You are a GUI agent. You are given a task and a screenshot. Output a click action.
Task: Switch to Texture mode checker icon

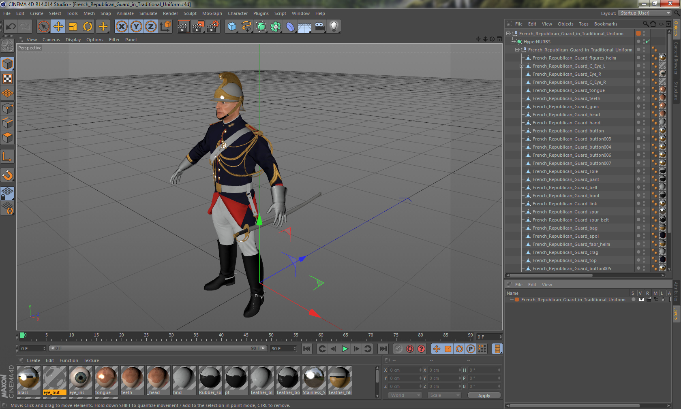coord(8,79)
